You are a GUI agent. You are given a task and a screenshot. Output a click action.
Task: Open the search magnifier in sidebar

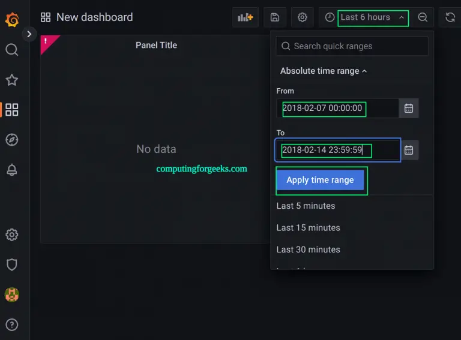(x=12, y=50)
